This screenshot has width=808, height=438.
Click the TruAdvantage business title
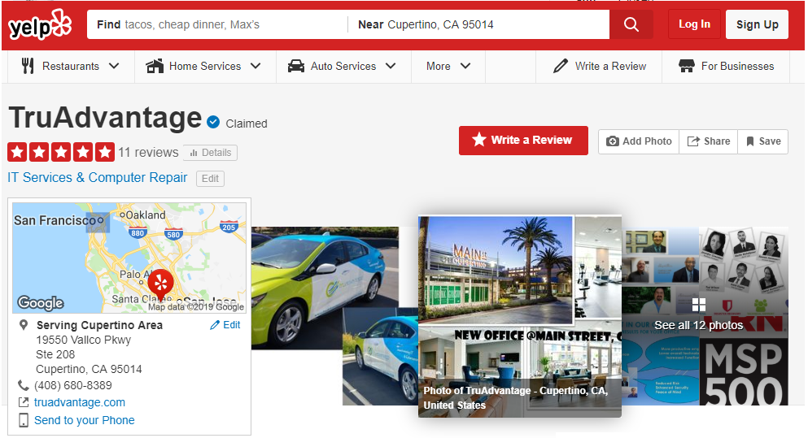coord(105,117)
